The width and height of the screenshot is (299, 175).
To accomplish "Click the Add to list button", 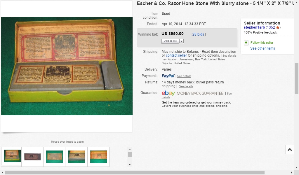I will pos(171,41).
